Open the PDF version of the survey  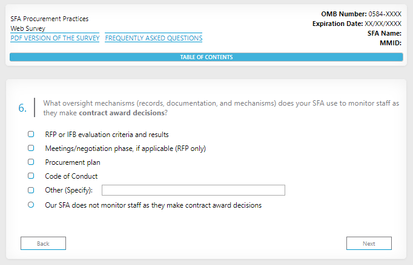55,38
